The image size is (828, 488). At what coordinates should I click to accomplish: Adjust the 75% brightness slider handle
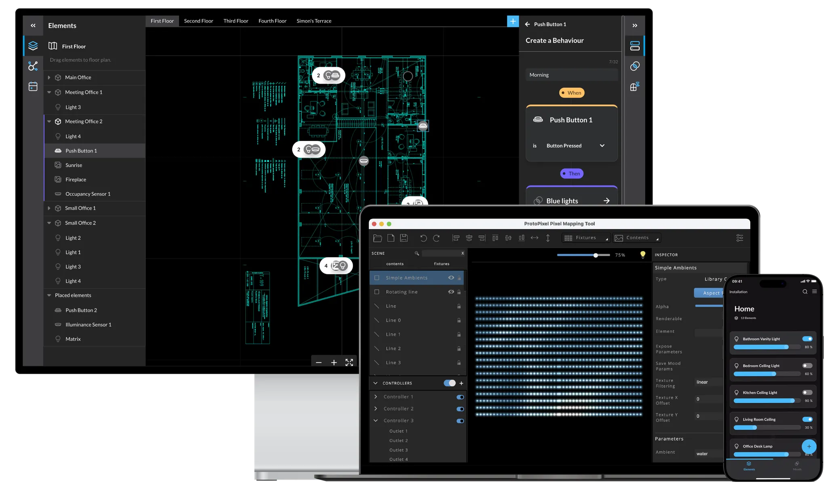(596, 255)
